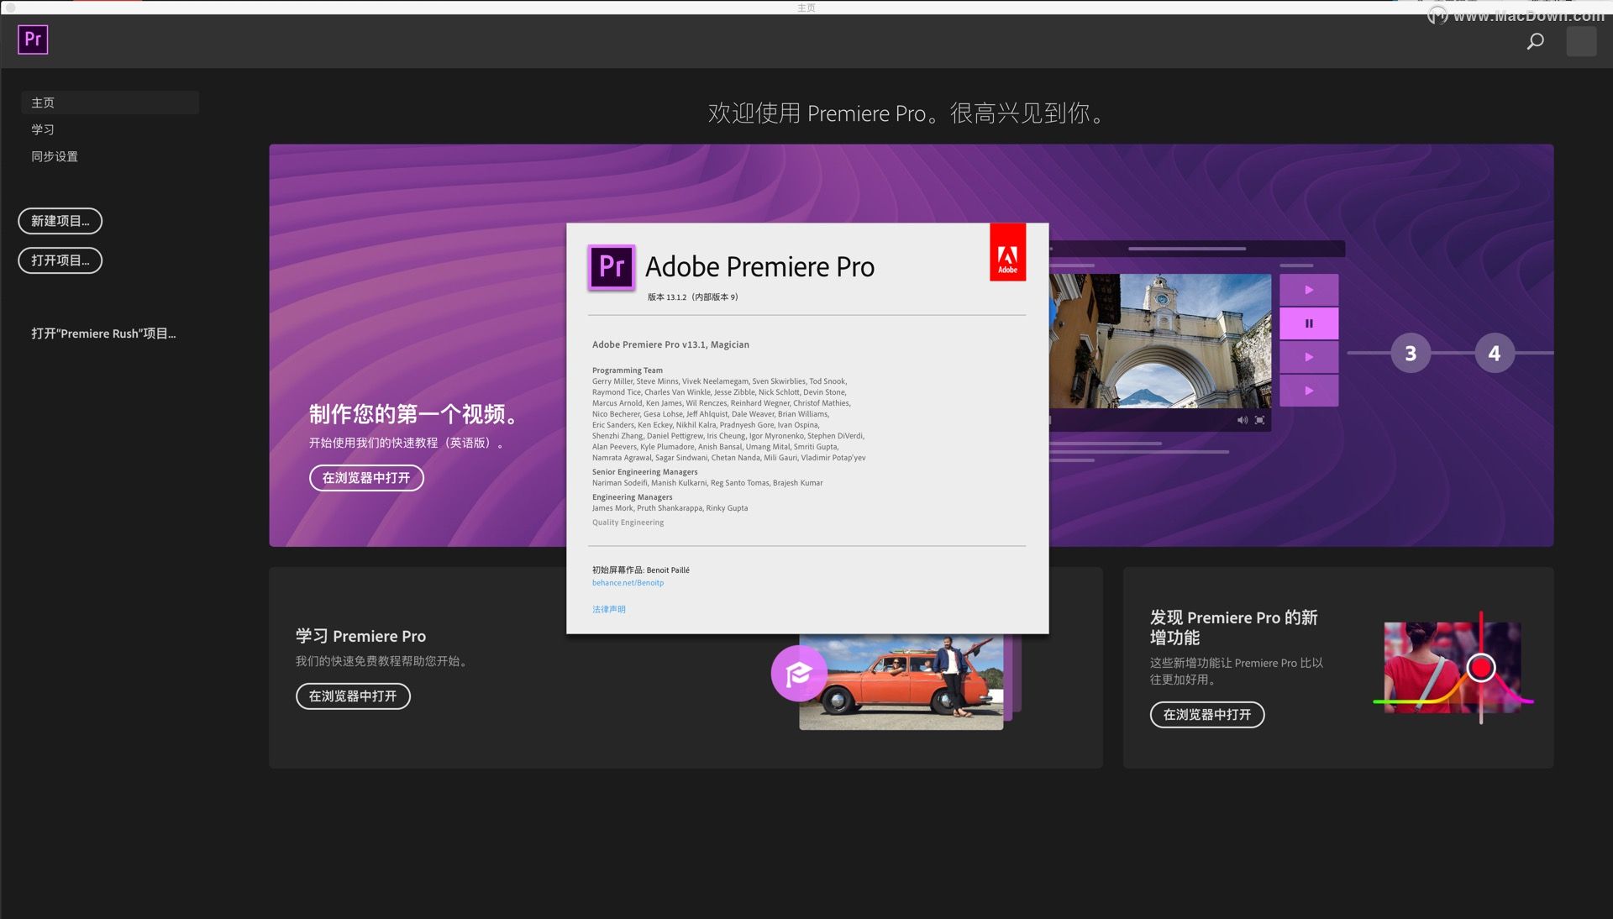The height and width of the screenshot is (919, 1613).
Task: Select step 3 circle in the banner
Action: [1411, 353]
